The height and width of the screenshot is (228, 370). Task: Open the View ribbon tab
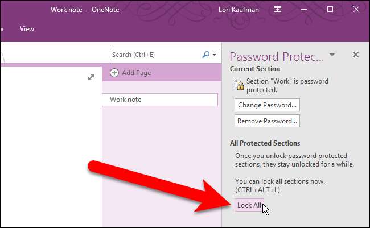pos(27,28)
